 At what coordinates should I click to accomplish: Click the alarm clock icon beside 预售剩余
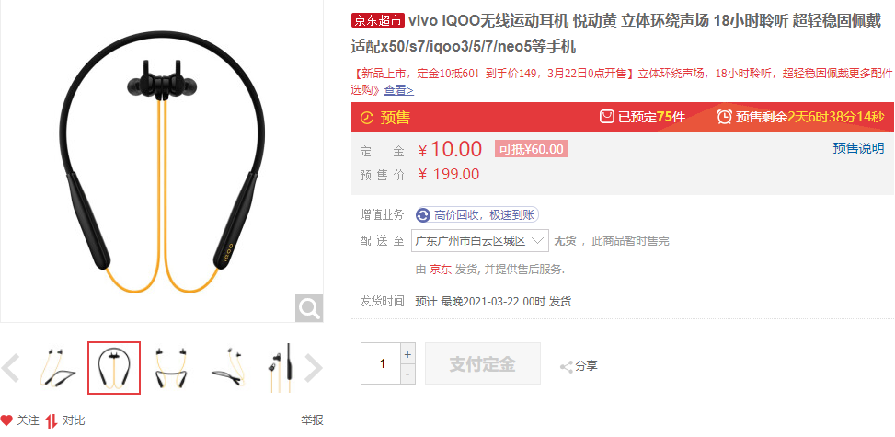[724, 117]
